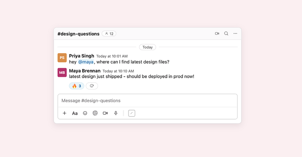The height and width of the screenshot is (157, 302).
Task: Open the three-dot more options menu
Action: click(235, 33)
